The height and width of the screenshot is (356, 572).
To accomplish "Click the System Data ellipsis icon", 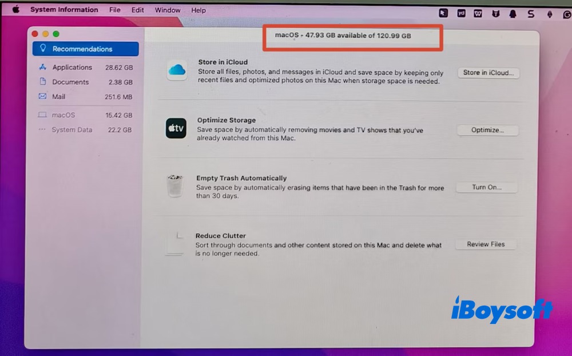I will 42,129.
